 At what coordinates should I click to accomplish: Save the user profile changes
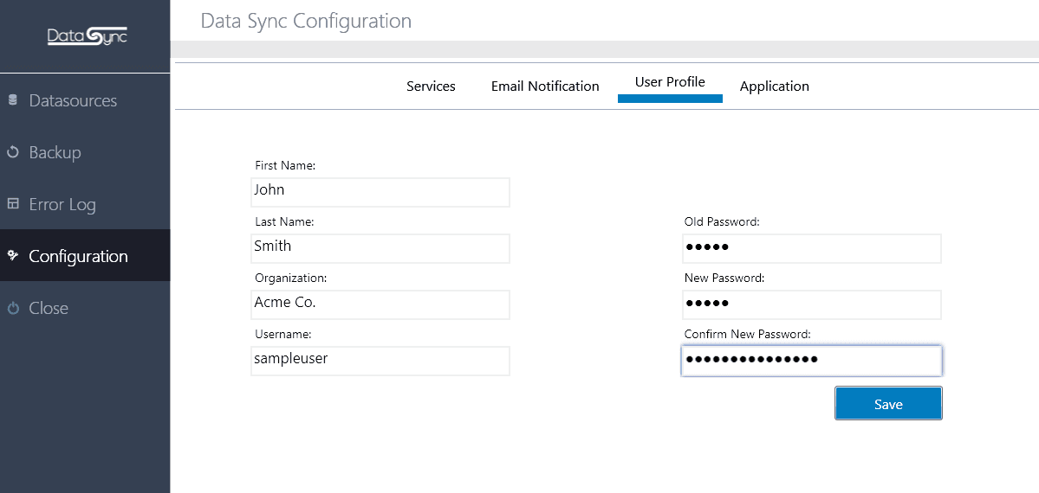[888, 404]
